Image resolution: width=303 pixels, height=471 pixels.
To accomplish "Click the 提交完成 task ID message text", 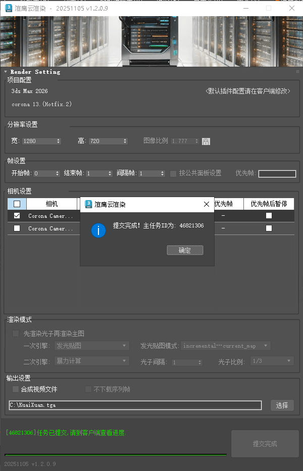I will (158, 225).
